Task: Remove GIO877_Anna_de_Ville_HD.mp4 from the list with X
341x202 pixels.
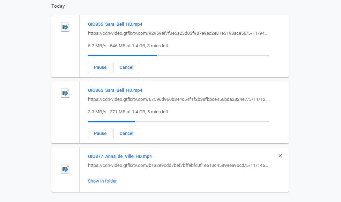Action: [280, 156]
